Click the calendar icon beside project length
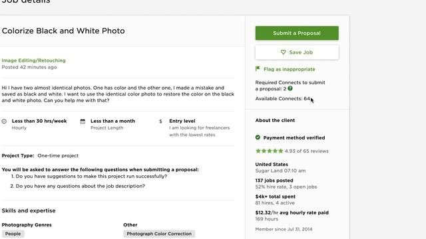Image resolution: width=426 pixels, height=239 pixels. tap(83, 121)
